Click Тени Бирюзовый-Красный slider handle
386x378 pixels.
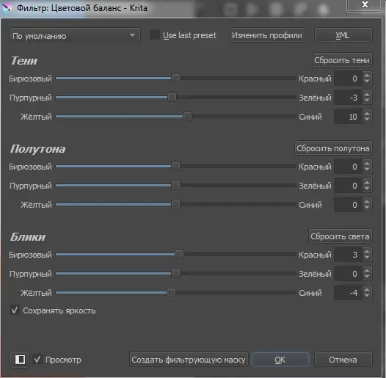click(176, 79)
